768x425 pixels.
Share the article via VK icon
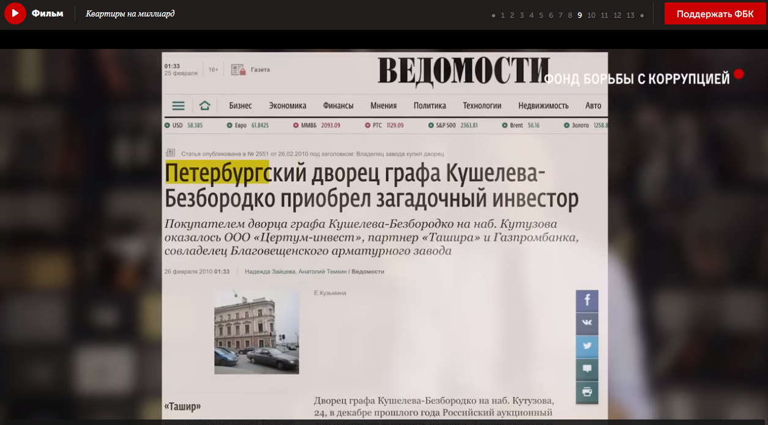click(587, 323)
